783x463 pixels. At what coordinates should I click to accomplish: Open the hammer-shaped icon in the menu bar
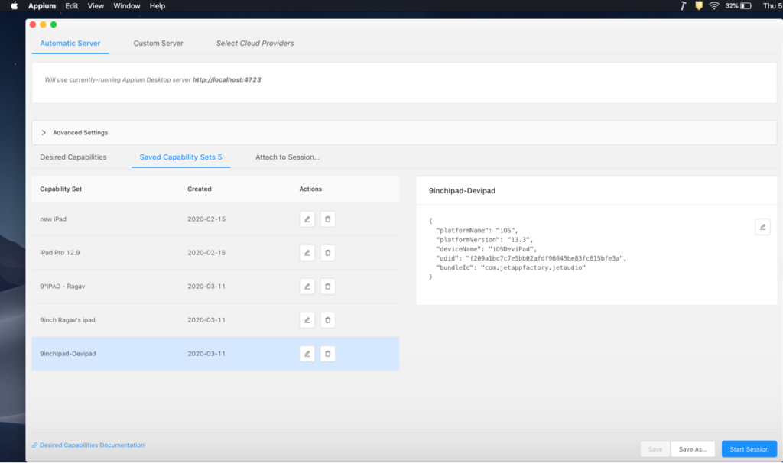(683, 6)
